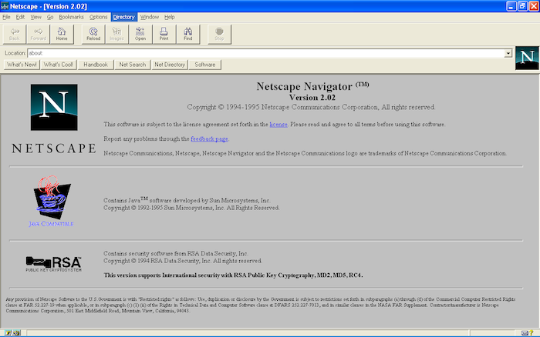
Task: Click the Net Directory button
Action: (x=170, y=65)
